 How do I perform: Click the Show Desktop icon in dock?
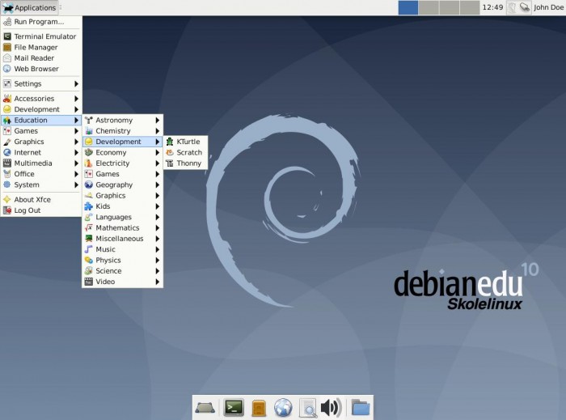[205, 407]
